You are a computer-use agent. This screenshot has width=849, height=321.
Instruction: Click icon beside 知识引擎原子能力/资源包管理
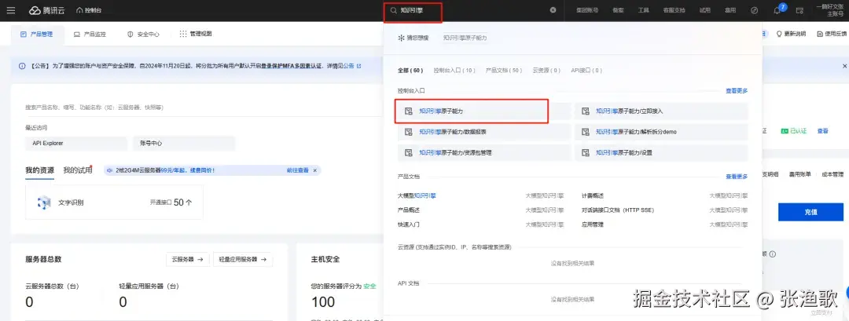tap(408, 153)
